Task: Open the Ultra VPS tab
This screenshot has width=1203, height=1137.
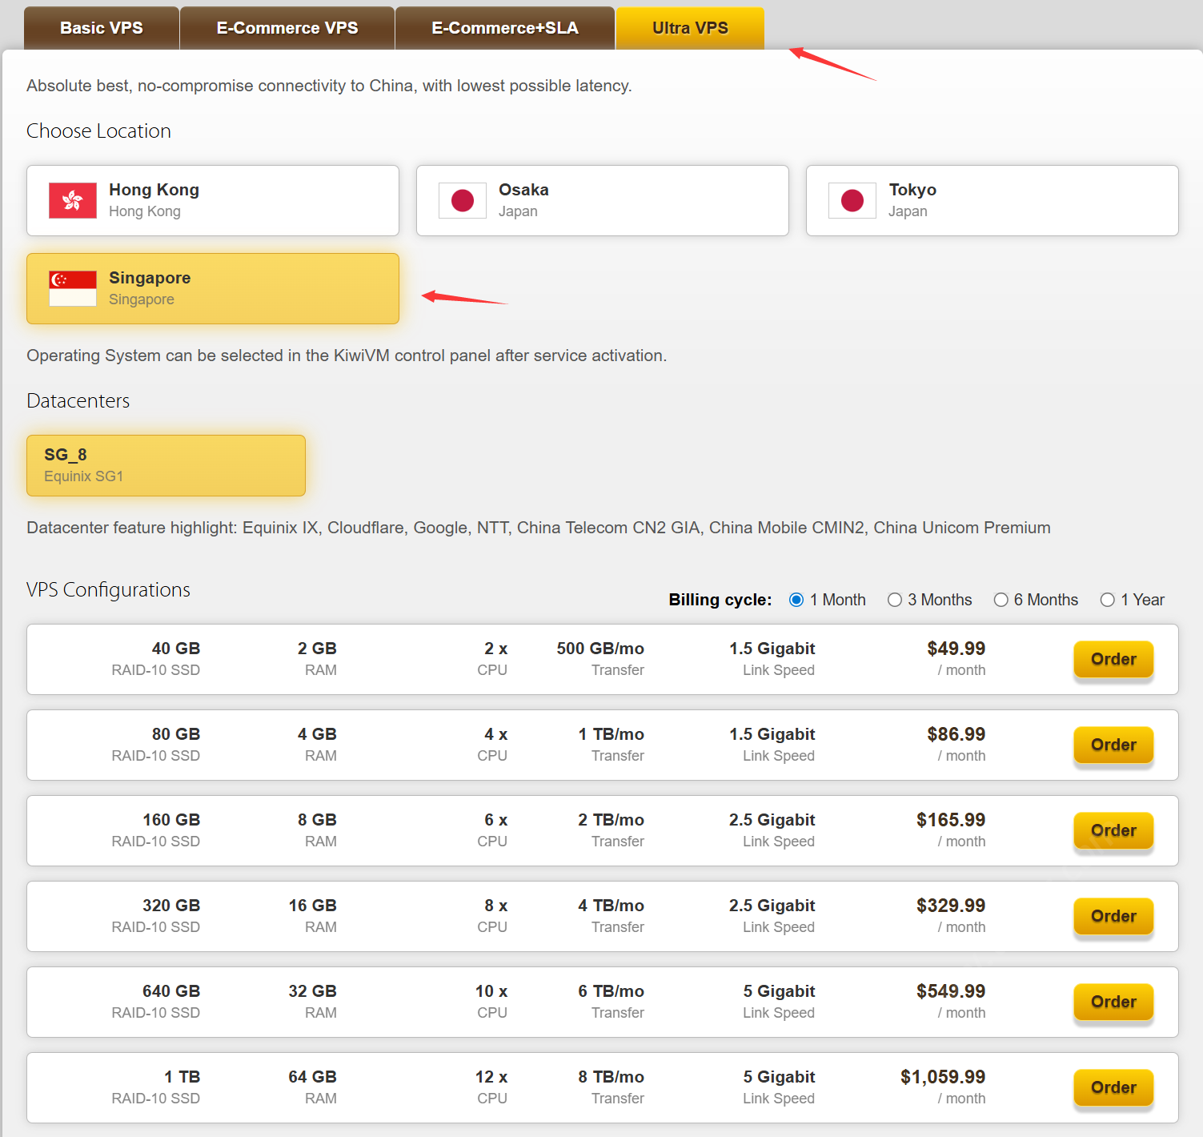Action: click(x=690, y=28)
